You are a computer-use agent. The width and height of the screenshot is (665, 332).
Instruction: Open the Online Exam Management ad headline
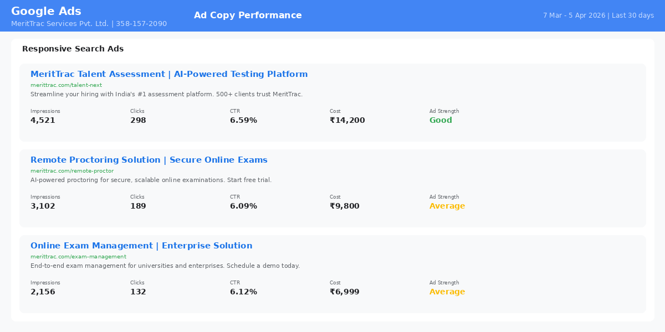tap(141, 246)
